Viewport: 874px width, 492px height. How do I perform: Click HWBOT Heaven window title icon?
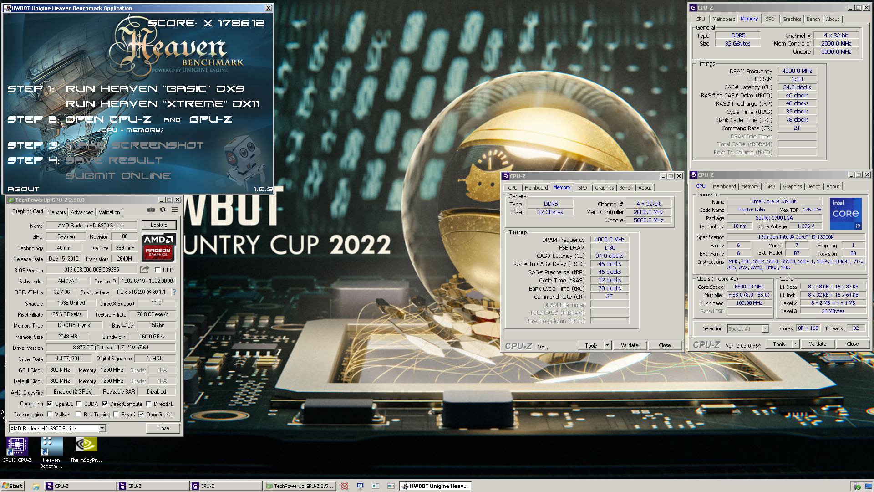(7, 8)
